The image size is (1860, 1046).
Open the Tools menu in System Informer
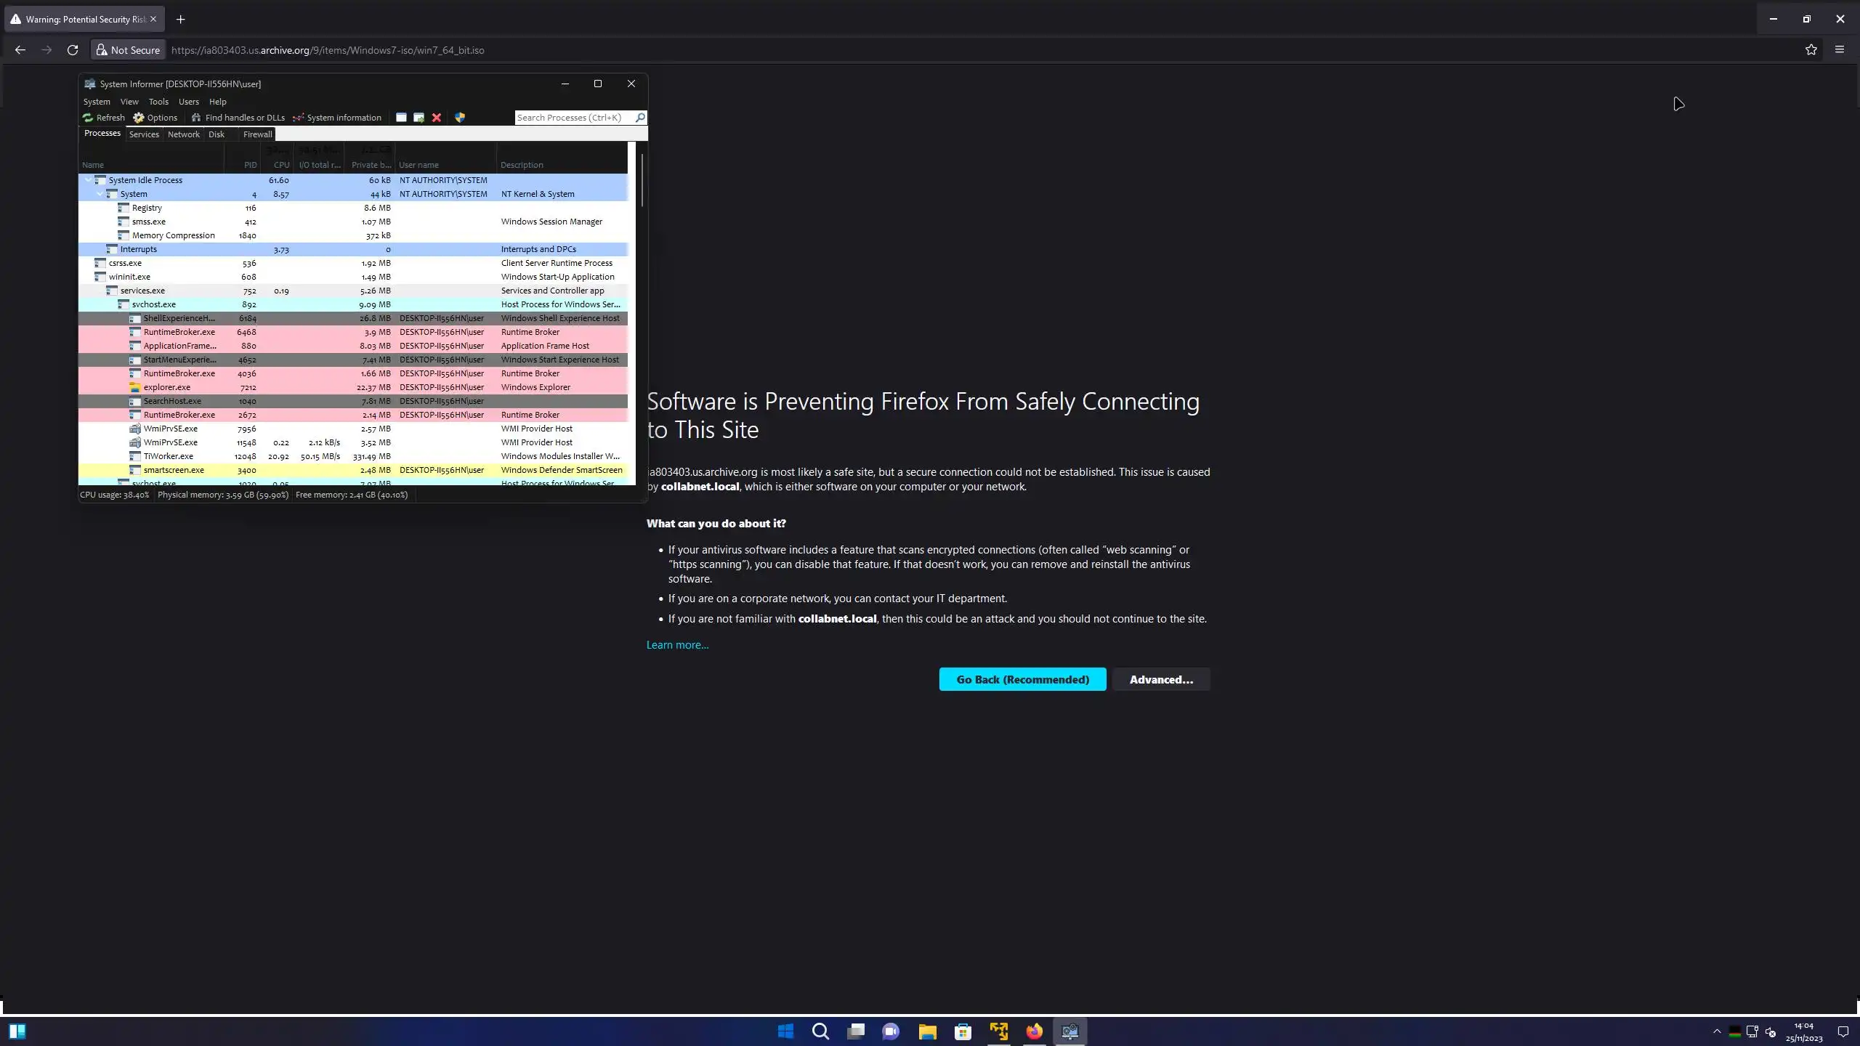tap(158, 102)
